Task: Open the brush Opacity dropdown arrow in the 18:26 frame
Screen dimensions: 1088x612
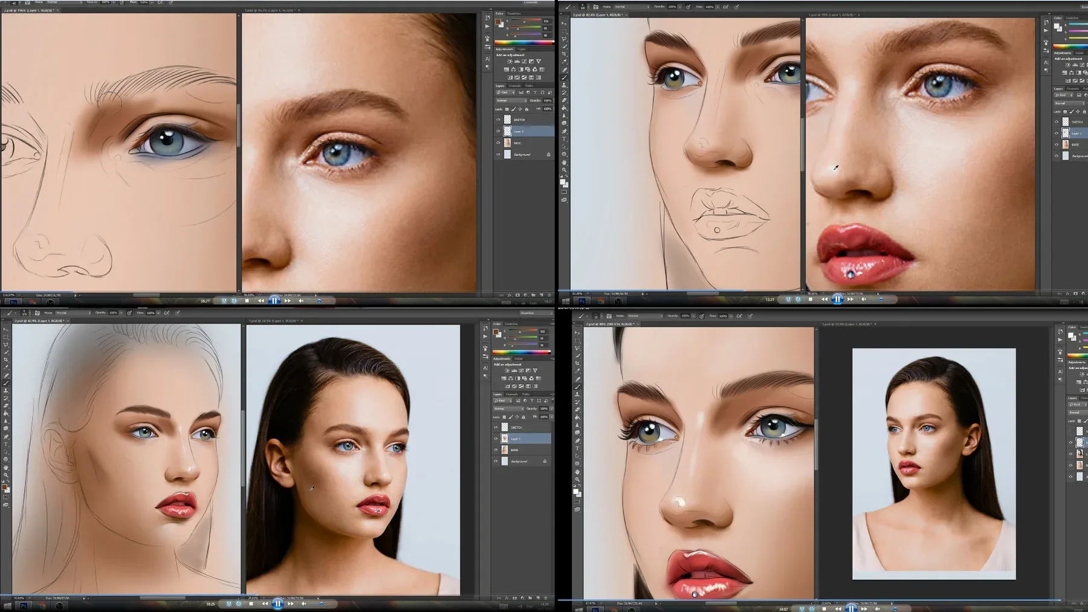Action: 121,312
